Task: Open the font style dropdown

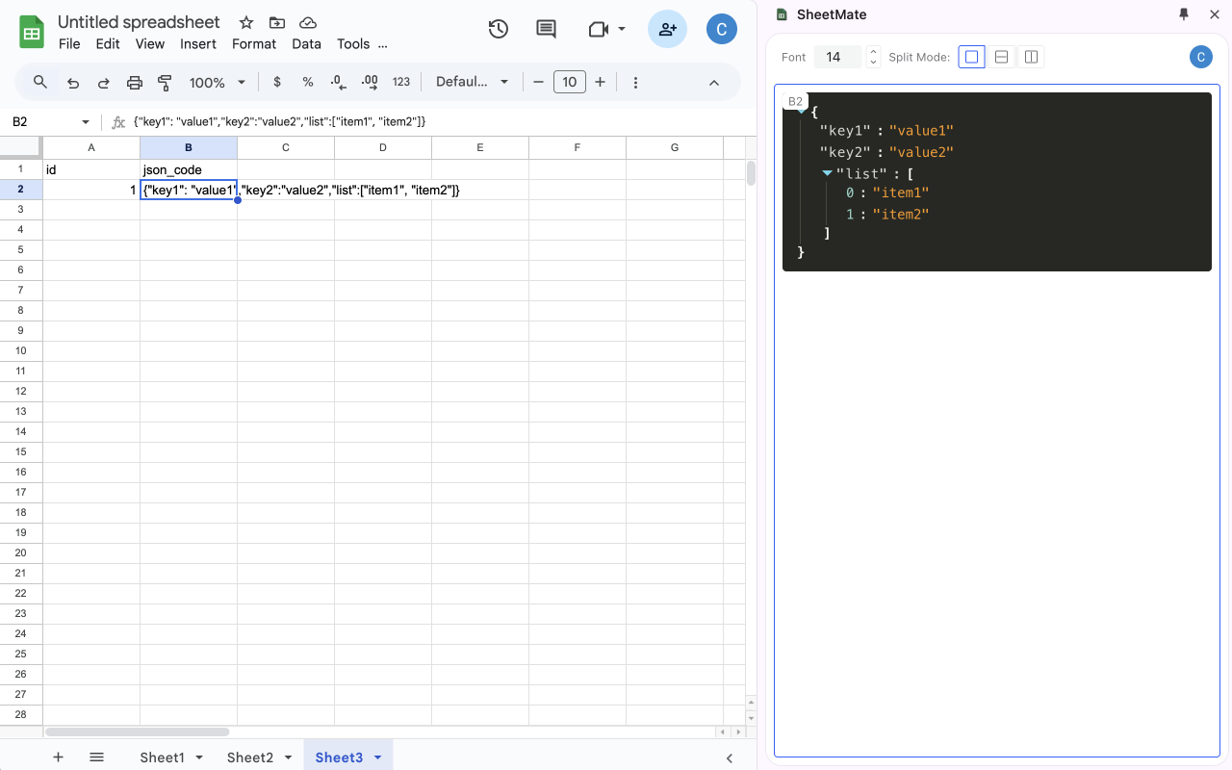Action: [x=472, y=82]
